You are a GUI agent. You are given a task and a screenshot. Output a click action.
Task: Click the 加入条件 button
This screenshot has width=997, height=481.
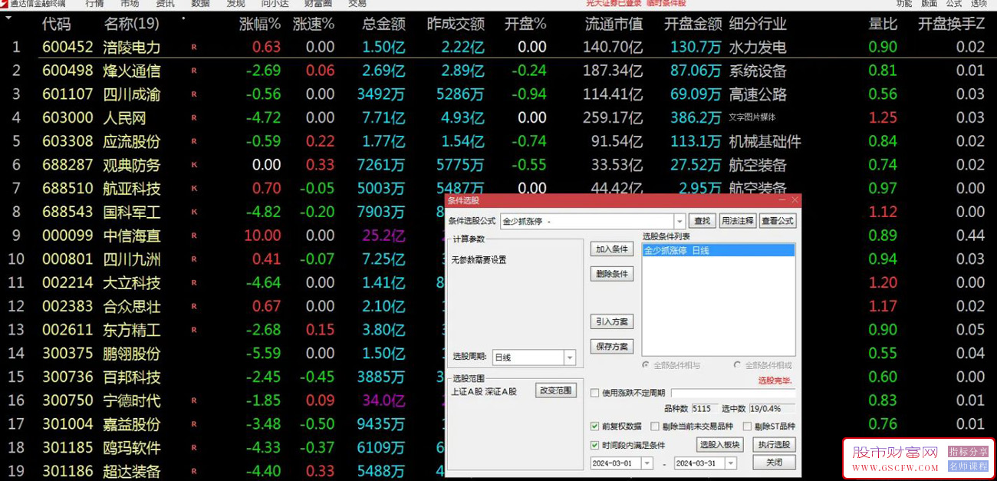point(612,249)
